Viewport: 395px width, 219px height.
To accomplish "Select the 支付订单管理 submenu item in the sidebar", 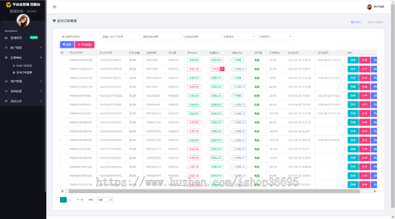I will [x=24, y=72].
